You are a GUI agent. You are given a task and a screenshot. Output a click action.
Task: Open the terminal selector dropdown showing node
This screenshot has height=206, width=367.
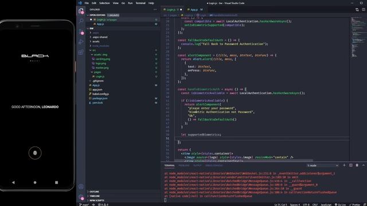tap(322, 165)
